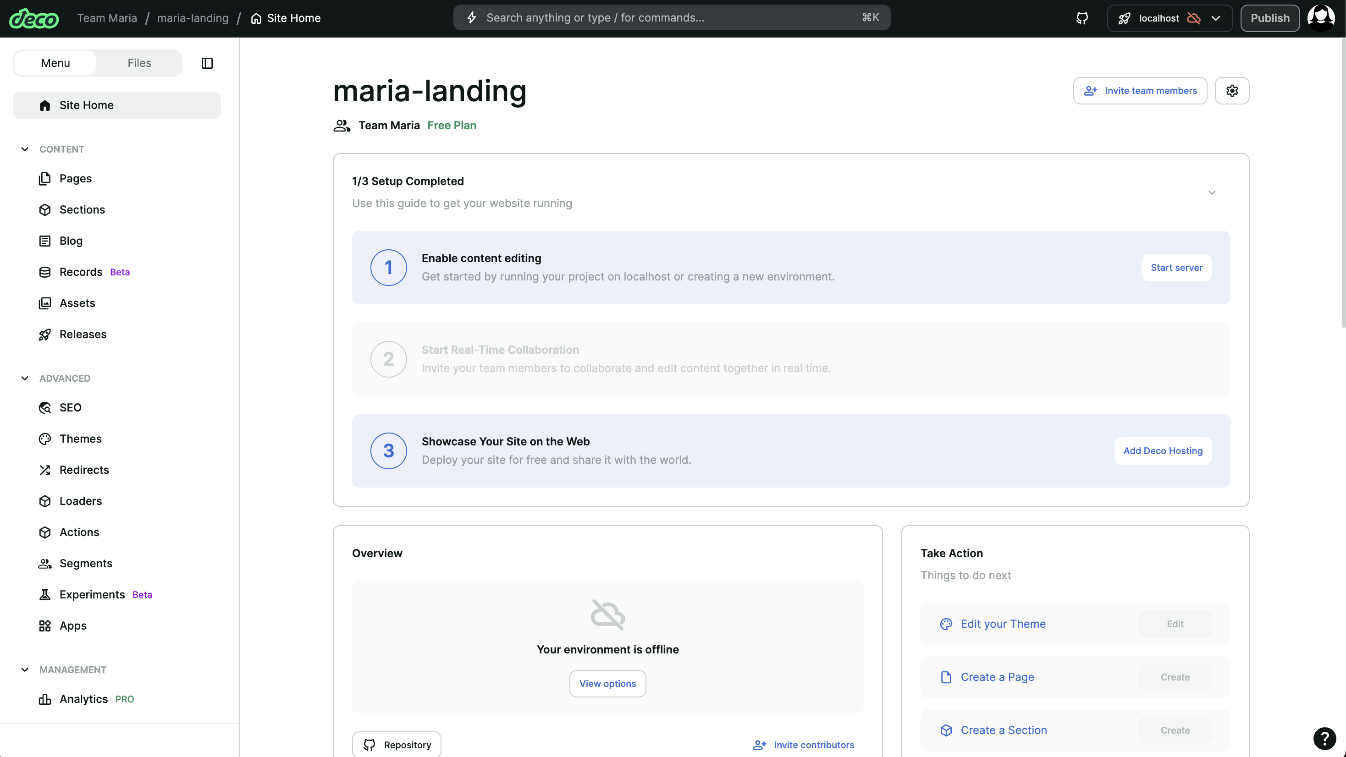Open Releases rocket item in sidebar

(x=83, y=335)
